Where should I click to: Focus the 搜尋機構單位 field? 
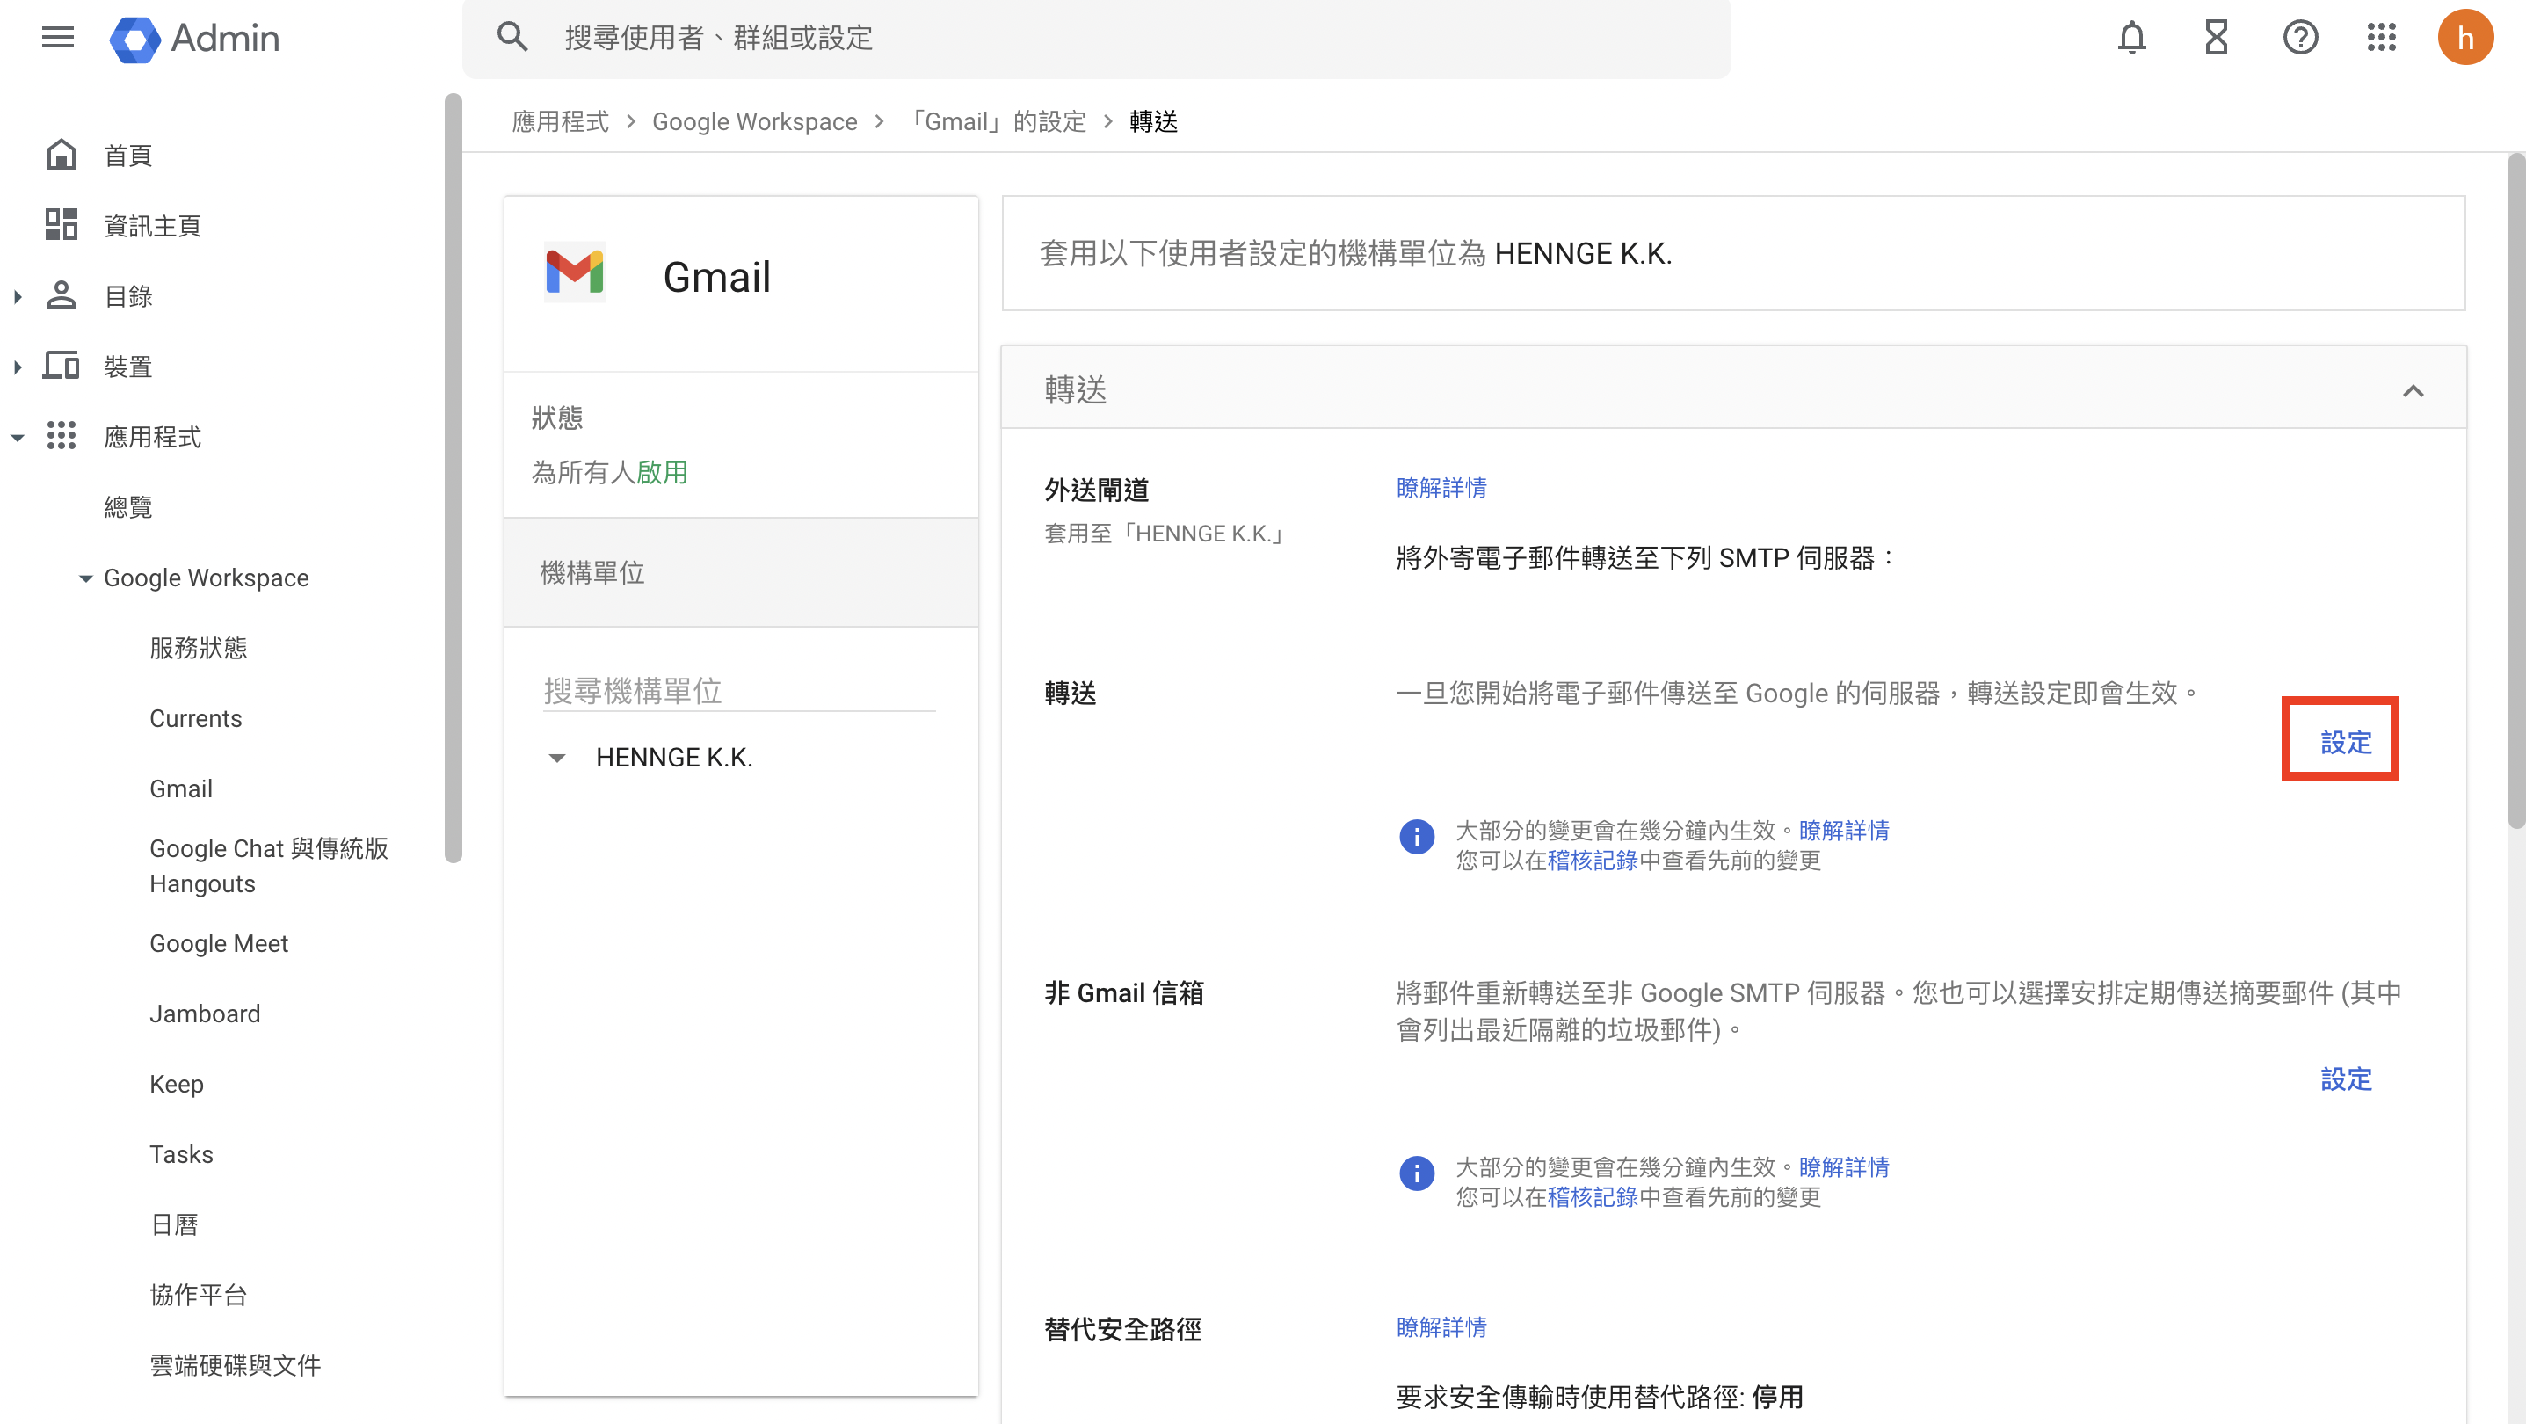tap(739, 690)
